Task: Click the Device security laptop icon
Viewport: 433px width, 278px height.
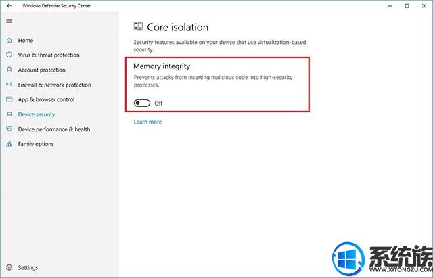Action: pos(9,114)
